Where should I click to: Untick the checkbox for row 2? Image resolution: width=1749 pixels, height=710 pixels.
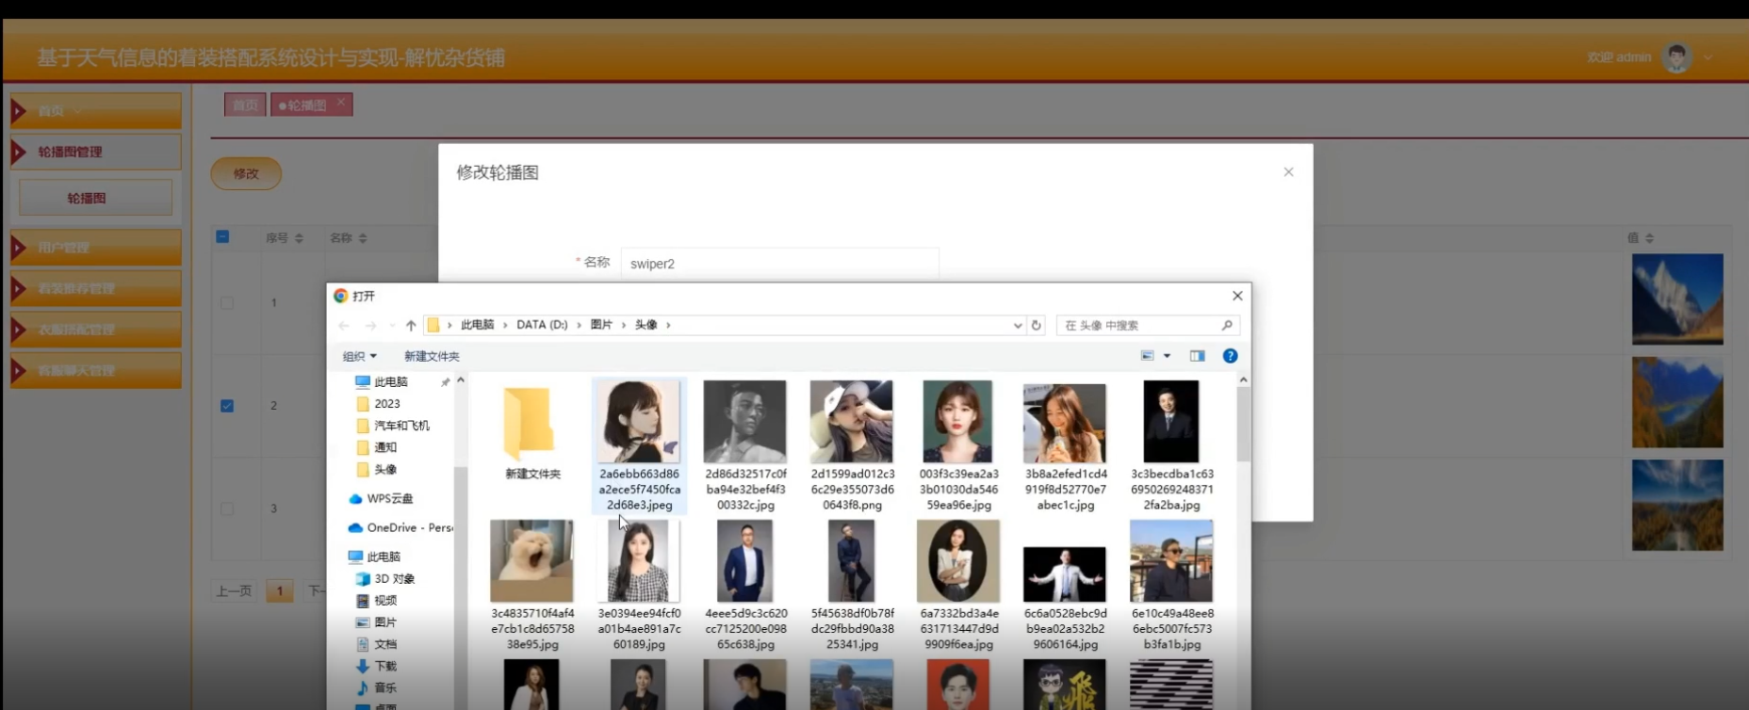pos(227,406)
